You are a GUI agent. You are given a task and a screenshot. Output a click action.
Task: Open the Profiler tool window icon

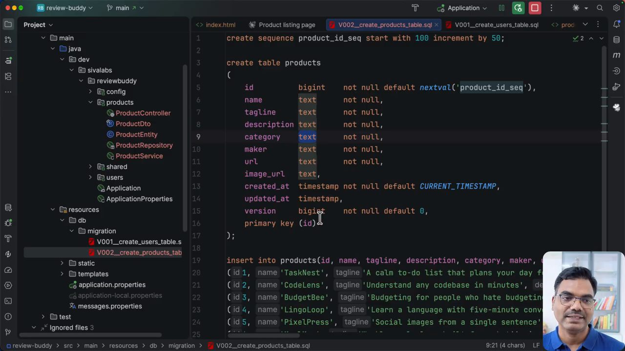click(x=8, y=270)
